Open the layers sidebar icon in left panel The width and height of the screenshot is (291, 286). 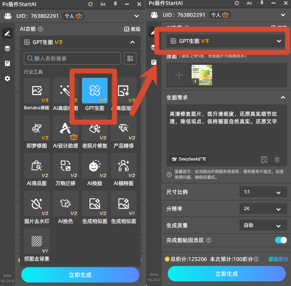8,49
